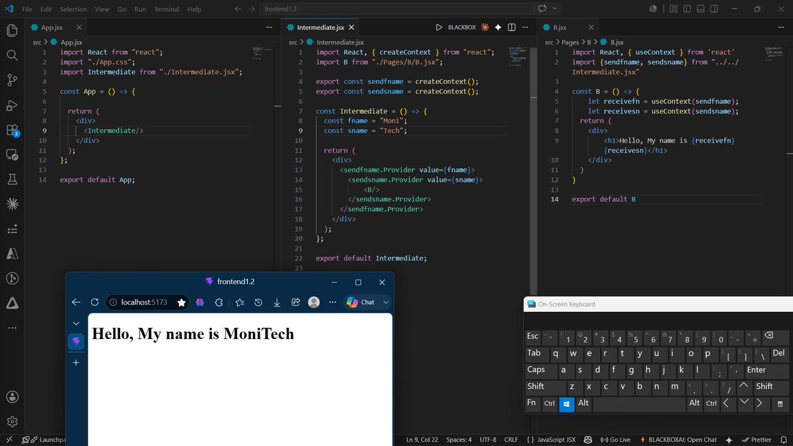Open the Explorer view in activity bar
Screen dimensions: 793x446
(12, 30)
